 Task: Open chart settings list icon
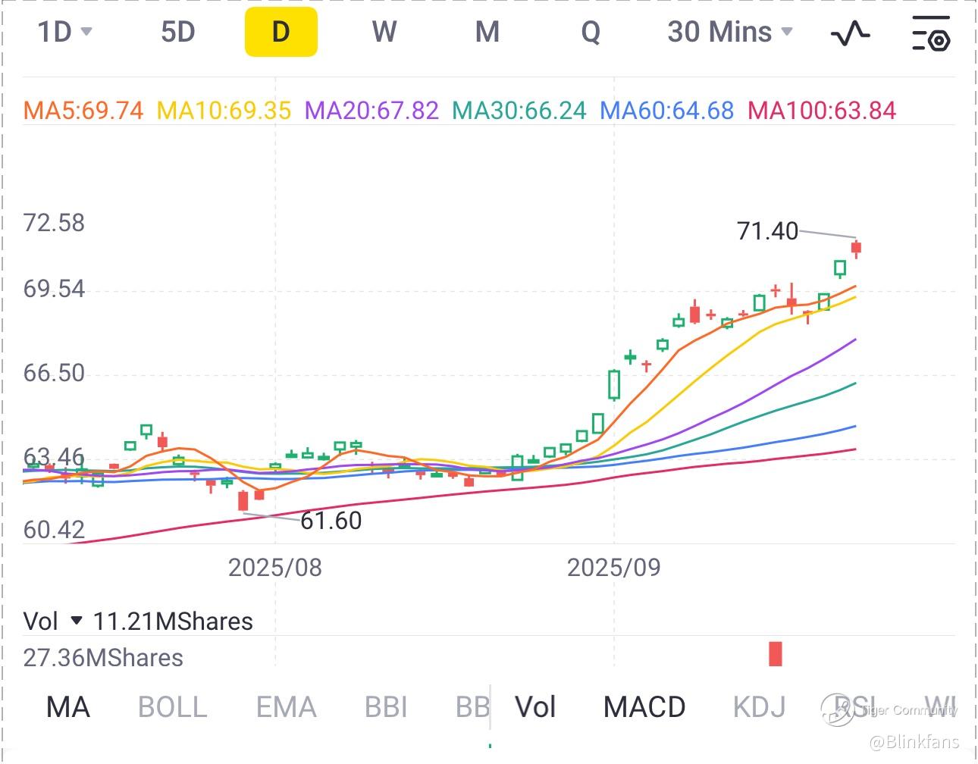(930, 33)
